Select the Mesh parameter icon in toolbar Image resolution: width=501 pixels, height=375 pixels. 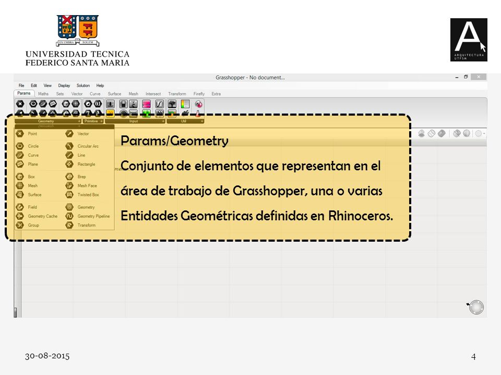point(76,104)
